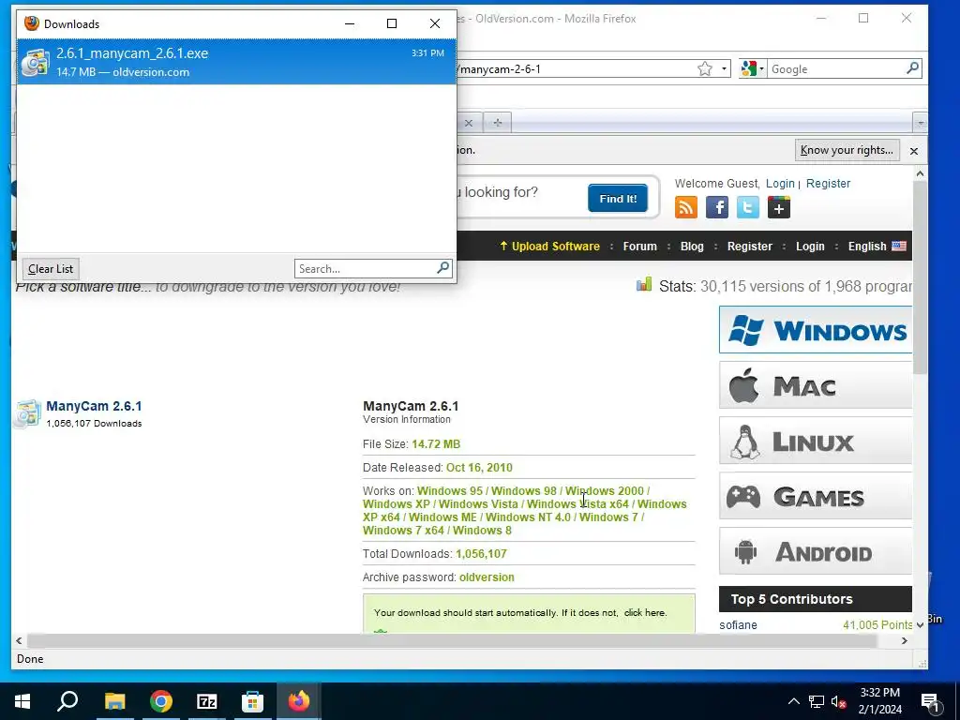Open 7-Zip from the taskbar
The image size is (960, 720).
click(207, 701)
